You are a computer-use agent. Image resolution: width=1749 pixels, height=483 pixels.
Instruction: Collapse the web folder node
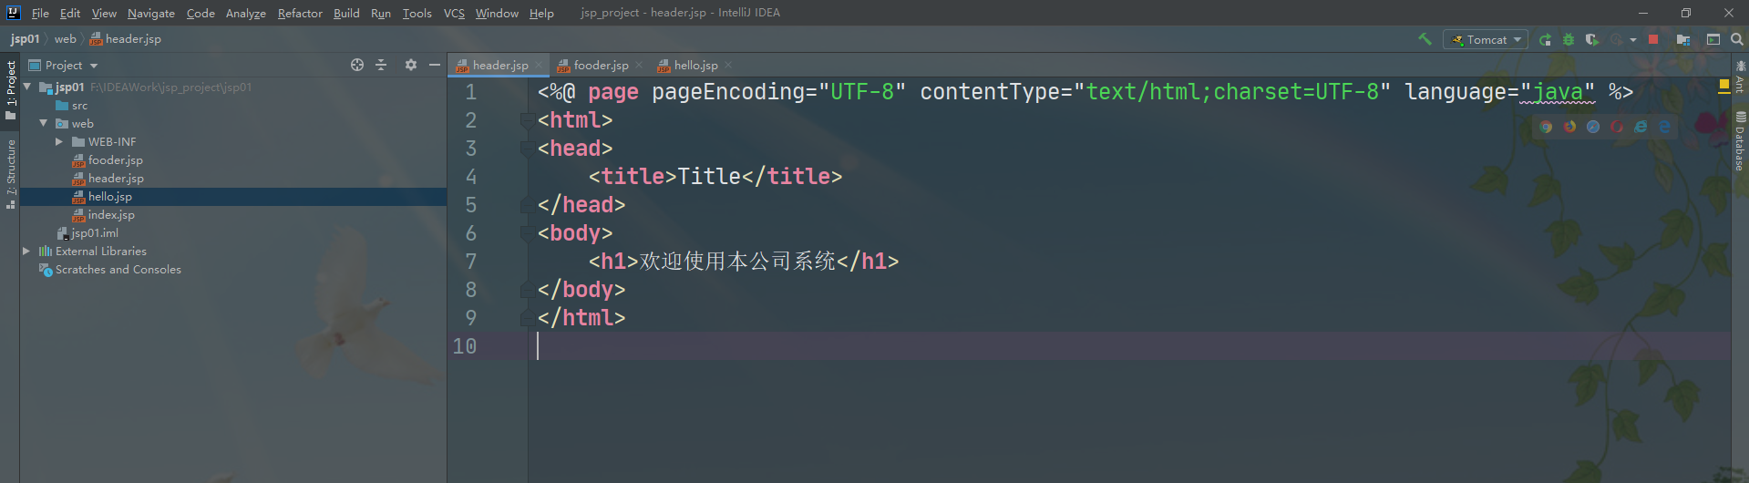44,123
